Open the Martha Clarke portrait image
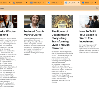The image size is (99, 97). click(34, 21)
